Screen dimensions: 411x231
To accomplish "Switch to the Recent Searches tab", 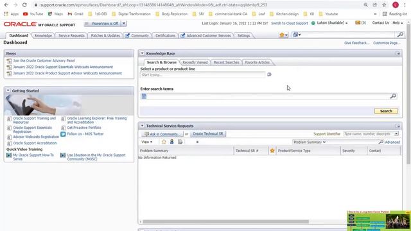I will [226, 62].
